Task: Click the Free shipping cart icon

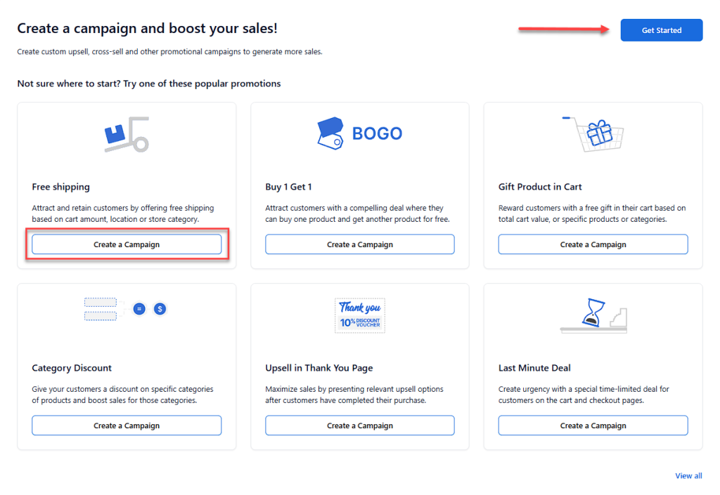Action: pos(127,134)
